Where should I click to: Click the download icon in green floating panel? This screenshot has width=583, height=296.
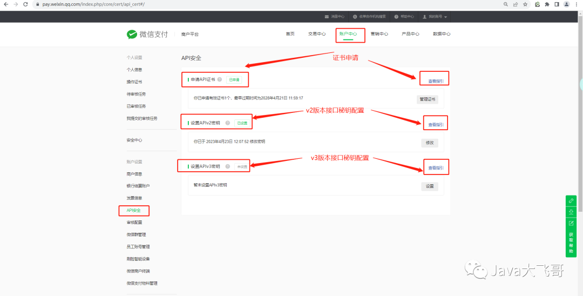coord(571,212)
